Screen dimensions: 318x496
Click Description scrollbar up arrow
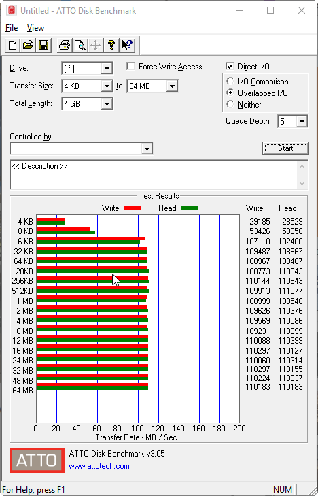[x=302, y=167]
